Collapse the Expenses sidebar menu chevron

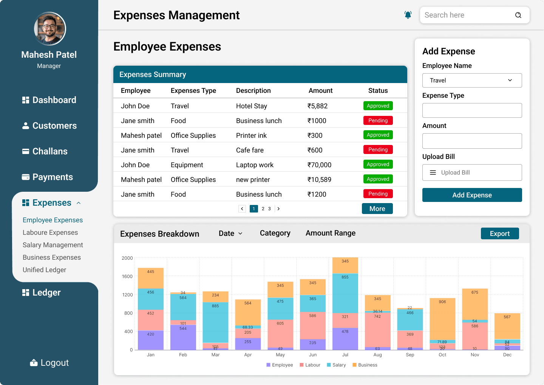[x=79, y=203]
